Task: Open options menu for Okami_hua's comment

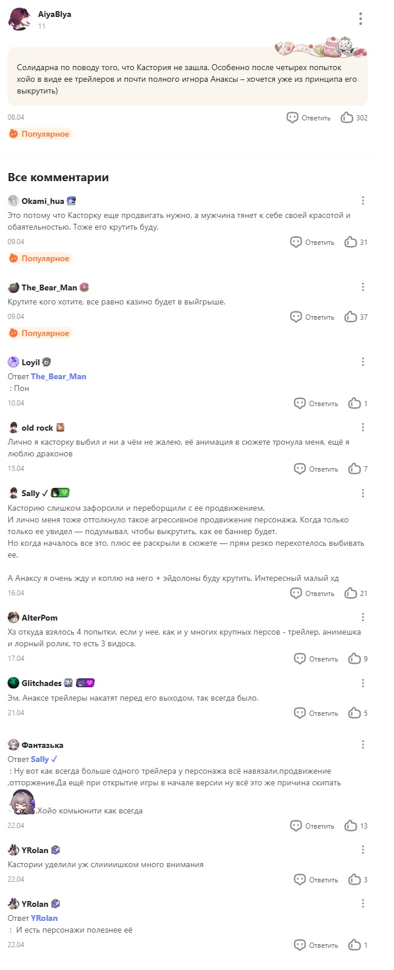Action: pos(363,200)
